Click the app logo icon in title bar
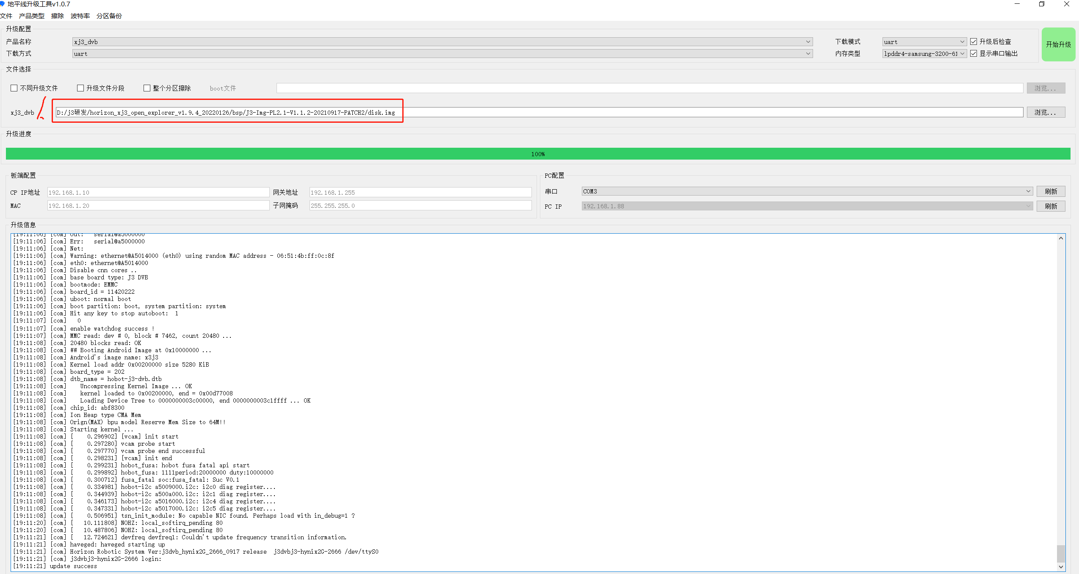The height and width of the screenshot is (574, 1079). [x=2, y=4]
